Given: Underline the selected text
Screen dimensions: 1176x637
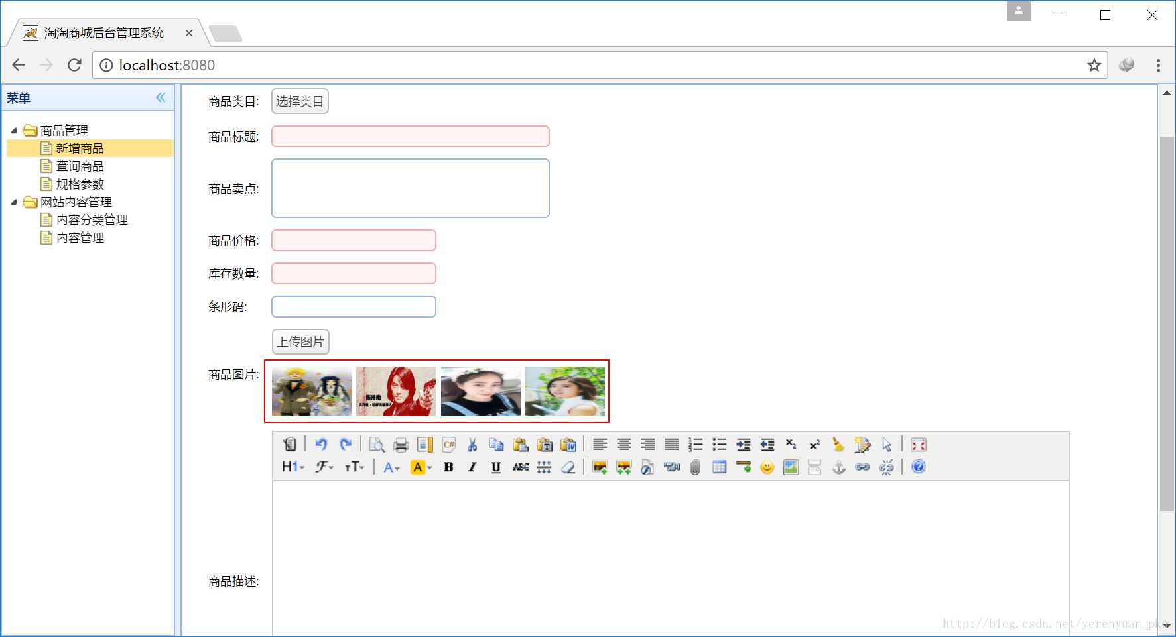Looking at the screenshot, I should (496, 467).
